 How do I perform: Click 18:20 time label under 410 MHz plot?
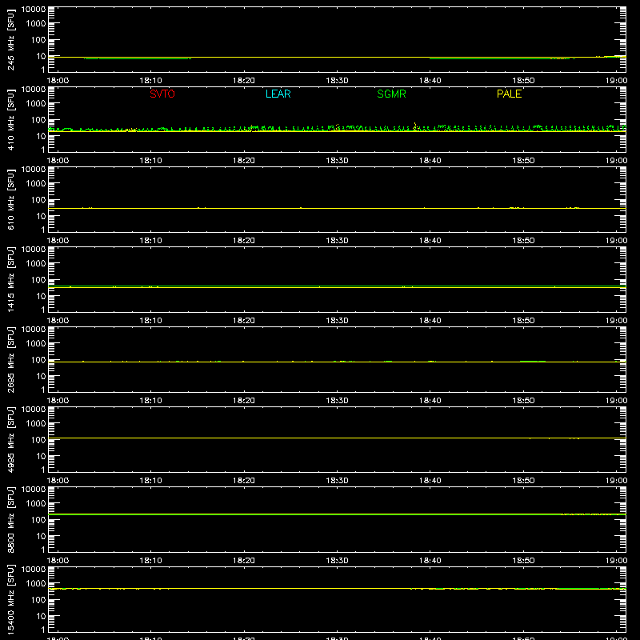(x=244, y=161)
